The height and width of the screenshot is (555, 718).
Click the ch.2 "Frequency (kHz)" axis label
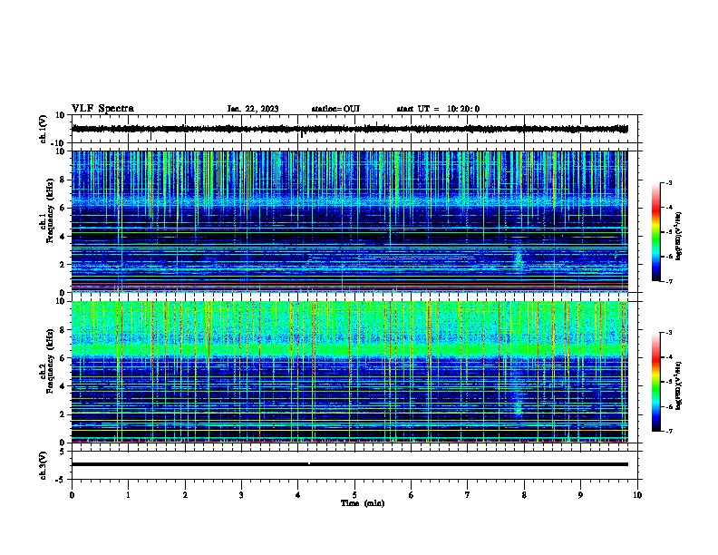coord(50,361)
